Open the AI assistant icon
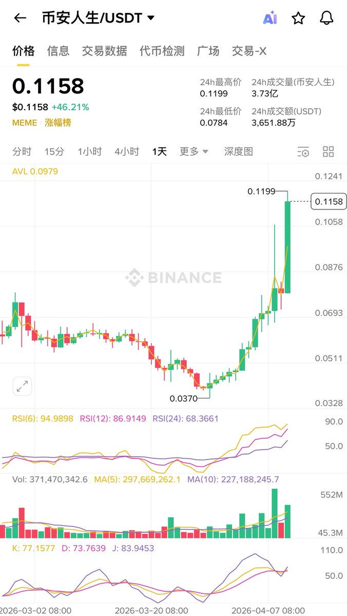The width and height of the screenshot is (347, 616). tap(270, 18)
